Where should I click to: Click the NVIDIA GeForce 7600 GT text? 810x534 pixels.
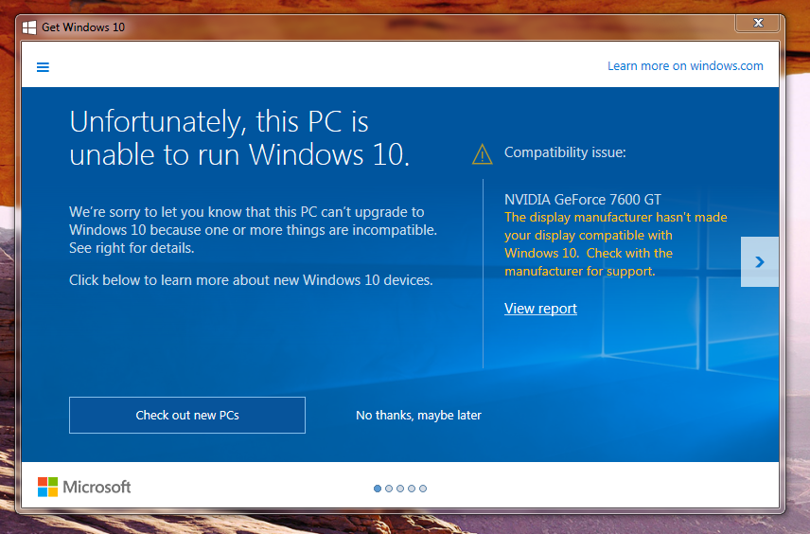(x=583, y=200)
